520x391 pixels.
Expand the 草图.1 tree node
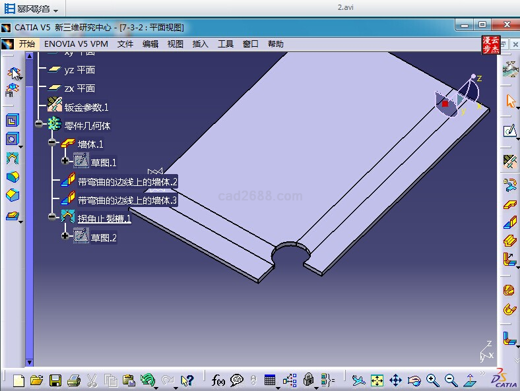click(x=65, y=161)
